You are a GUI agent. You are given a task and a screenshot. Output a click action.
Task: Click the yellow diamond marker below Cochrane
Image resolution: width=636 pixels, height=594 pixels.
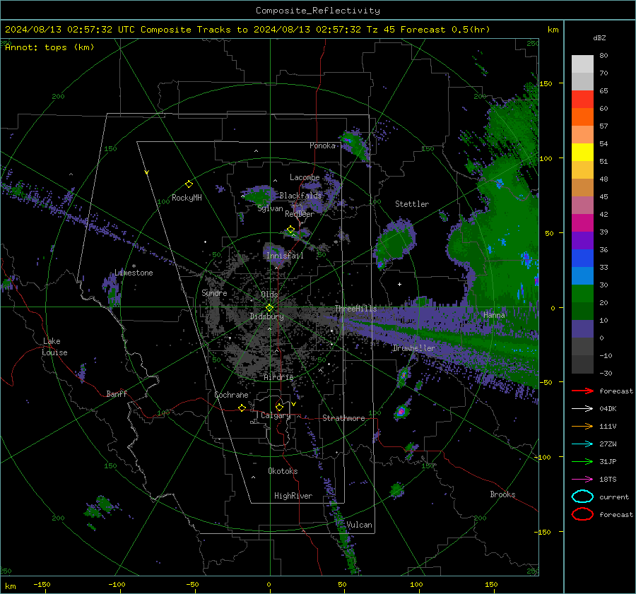[242, 408]
